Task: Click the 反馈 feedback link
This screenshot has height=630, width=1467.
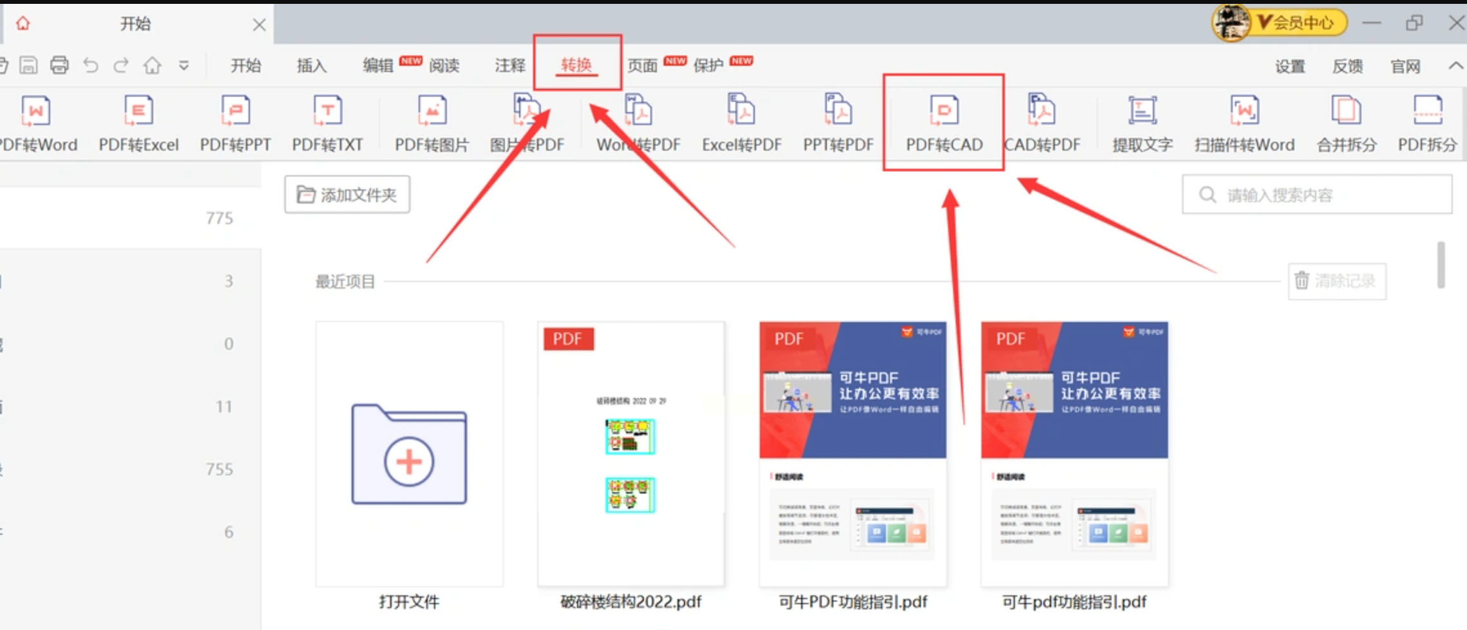Action: 1347,66
